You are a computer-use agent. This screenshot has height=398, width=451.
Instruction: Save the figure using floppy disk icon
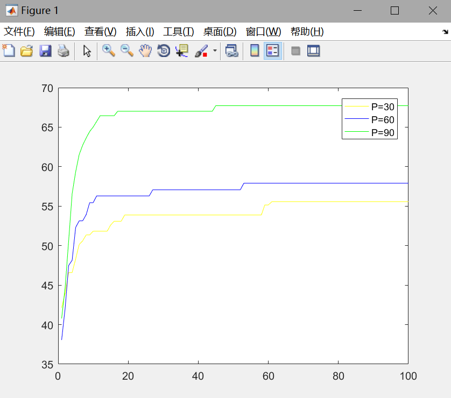pyautogui.click(x=45, y=51)
